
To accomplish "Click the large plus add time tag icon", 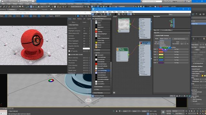I will [163, 112].
